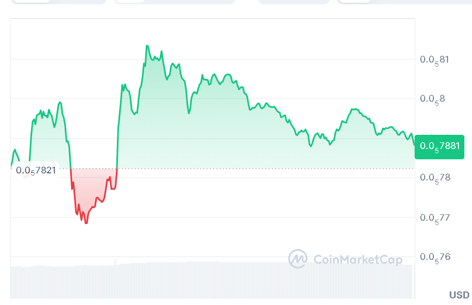Click the 0.0₅77 y-axis price label
Screen dimensions: 472x305
pyautogui.click(x=434, y=218)
